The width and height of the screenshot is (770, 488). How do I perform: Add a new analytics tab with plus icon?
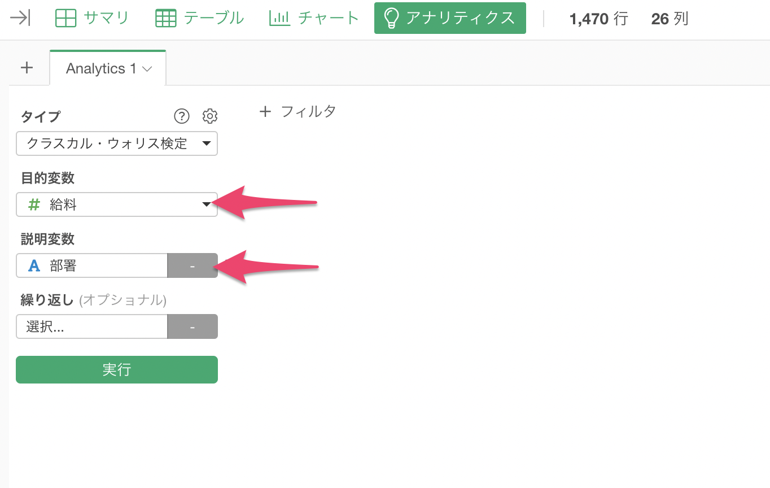pyautogui.click(x=27, y=68)
